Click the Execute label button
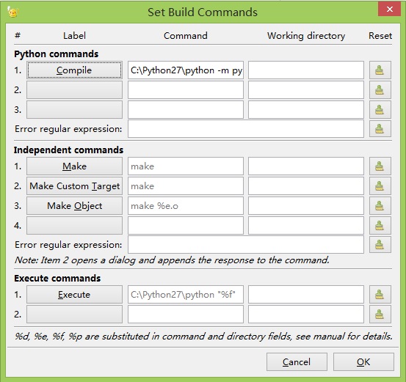The width and height of the screenshot is (406, 382). 74,294
